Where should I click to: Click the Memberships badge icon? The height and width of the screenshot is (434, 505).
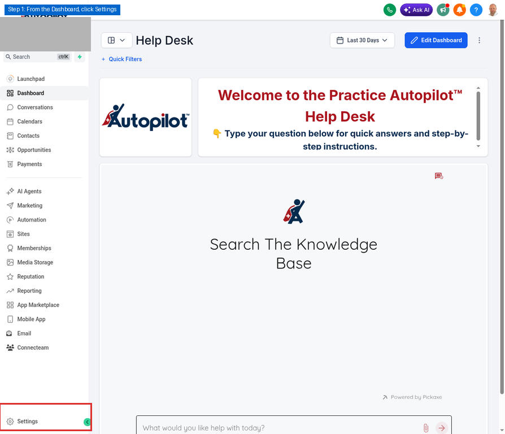pyautogui.click(x=10, y=248)
